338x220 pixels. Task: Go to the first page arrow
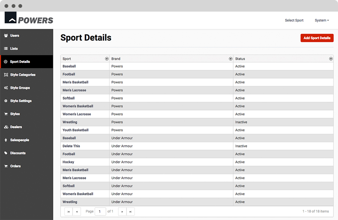point(69,212)
